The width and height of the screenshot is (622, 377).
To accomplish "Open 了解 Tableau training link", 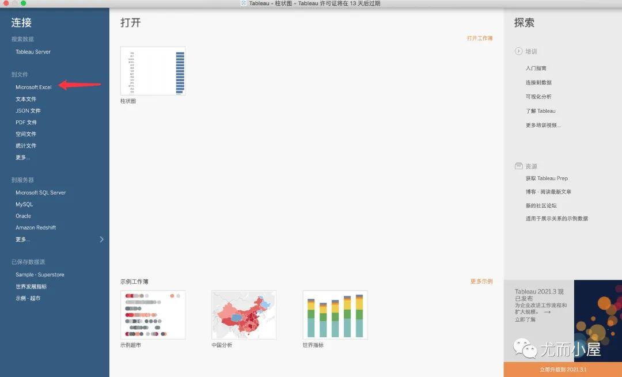I will click(x=540, y=111).
